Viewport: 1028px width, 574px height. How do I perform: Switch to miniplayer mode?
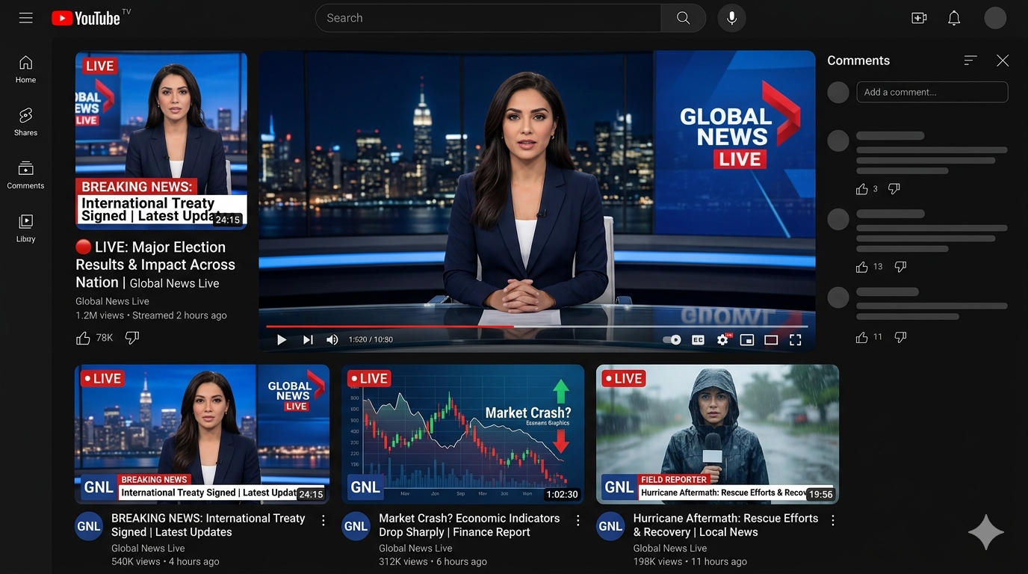[747, 339]
